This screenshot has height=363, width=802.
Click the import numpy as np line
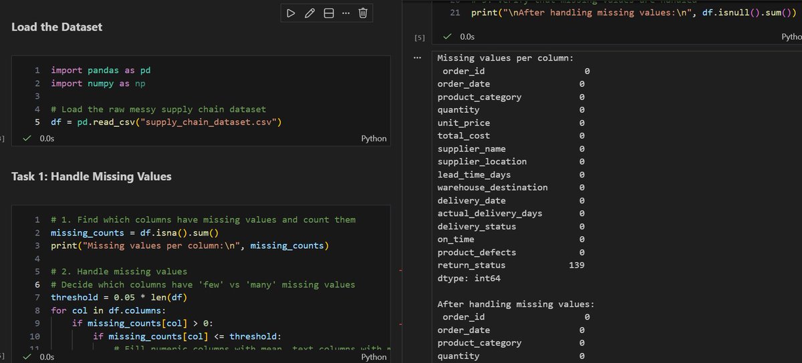(98, 83)
